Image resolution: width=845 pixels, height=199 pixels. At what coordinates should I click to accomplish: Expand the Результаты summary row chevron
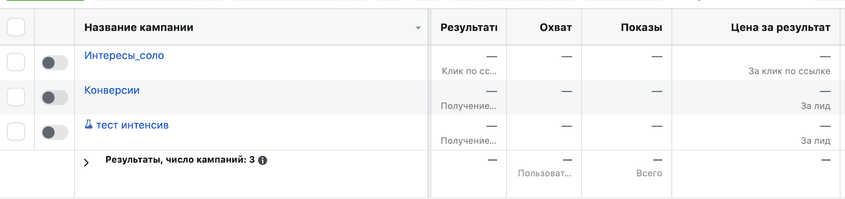pos(86,163)
